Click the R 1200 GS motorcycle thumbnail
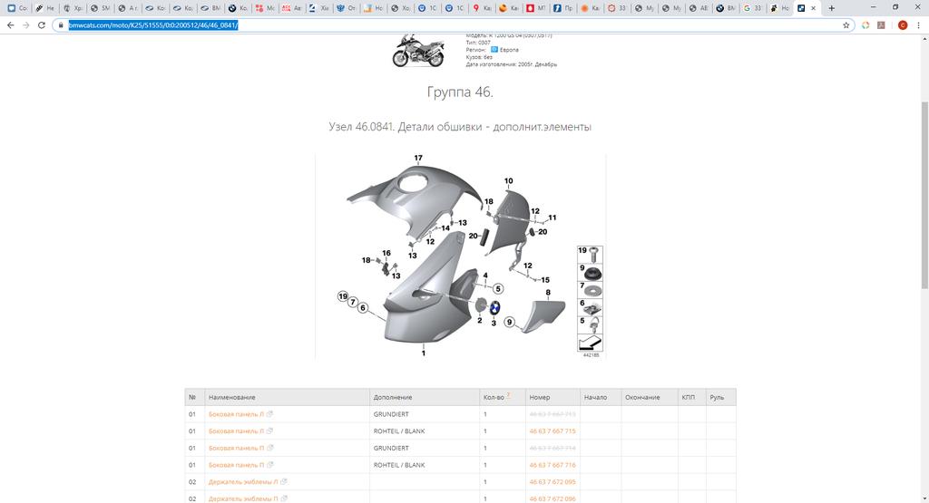Viewport: 929px width, 503px height. coord(418,51)
